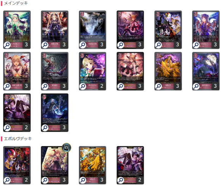Click the メインデッキ section heading
221x185 pixels.
(16, 3)
